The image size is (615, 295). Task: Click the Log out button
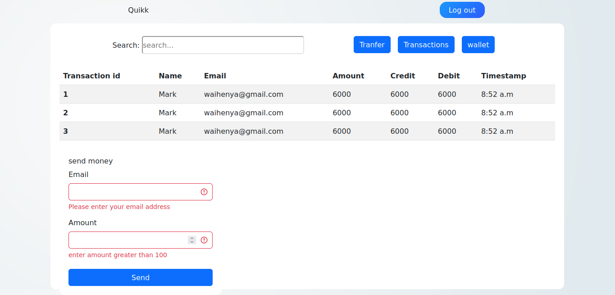462,10
